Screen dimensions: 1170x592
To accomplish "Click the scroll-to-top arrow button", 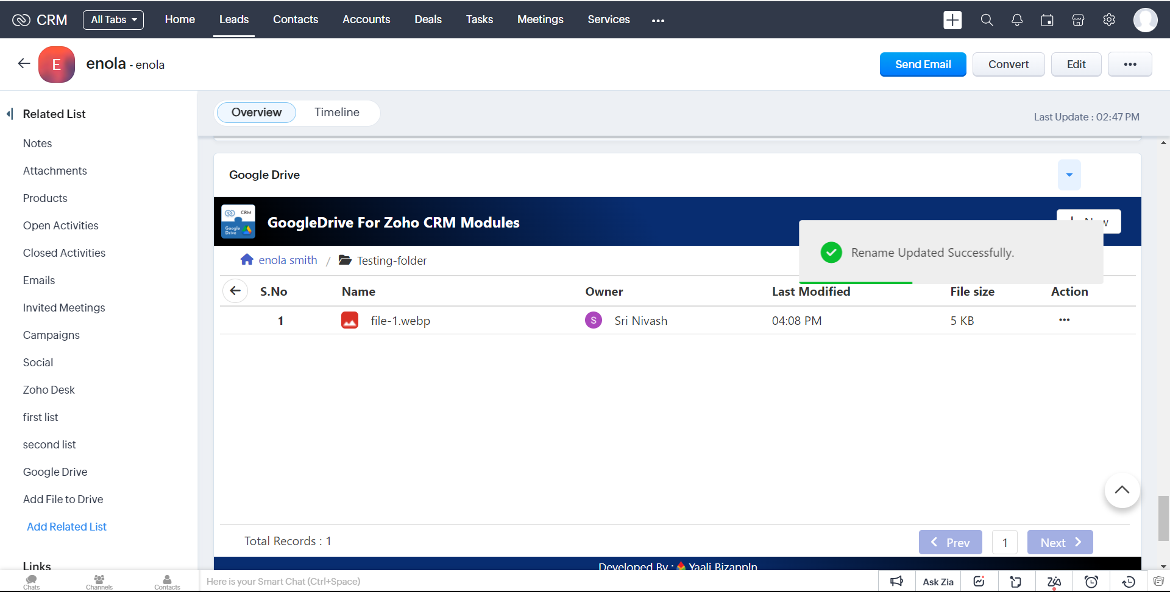I will tap(1122, 490).
